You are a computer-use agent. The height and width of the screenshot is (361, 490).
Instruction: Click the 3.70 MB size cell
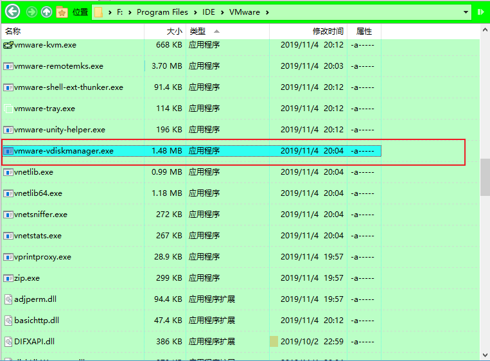pos(167,66)
